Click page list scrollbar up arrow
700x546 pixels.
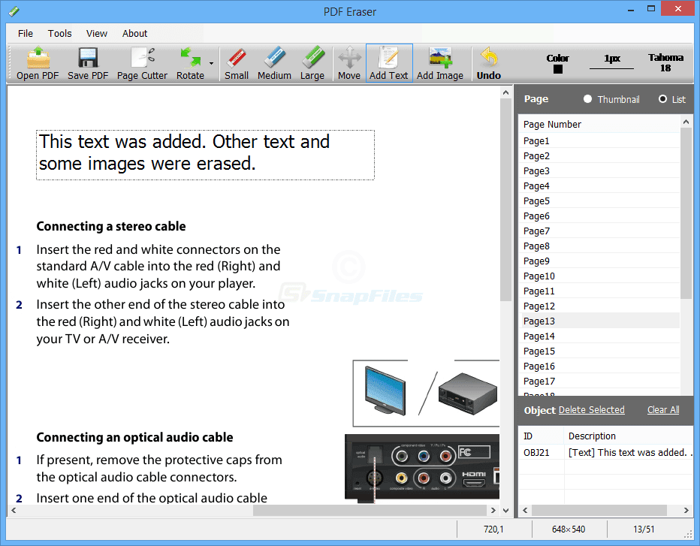[x=686, y=122]
